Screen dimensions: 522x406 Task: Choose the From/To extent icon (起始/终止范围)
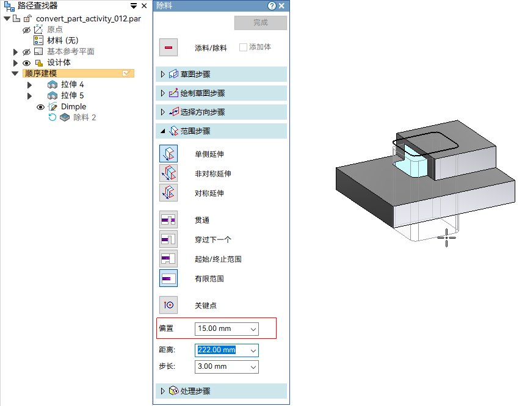pyautogui.click(x=169, y=259)
